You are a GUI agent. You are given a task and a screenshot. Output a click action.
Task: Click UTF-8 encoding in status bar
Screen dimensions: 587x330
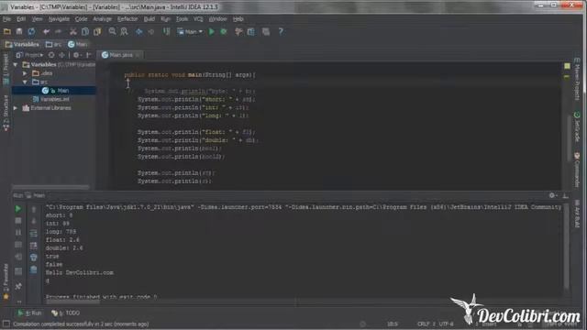click(x=447, y=324)
